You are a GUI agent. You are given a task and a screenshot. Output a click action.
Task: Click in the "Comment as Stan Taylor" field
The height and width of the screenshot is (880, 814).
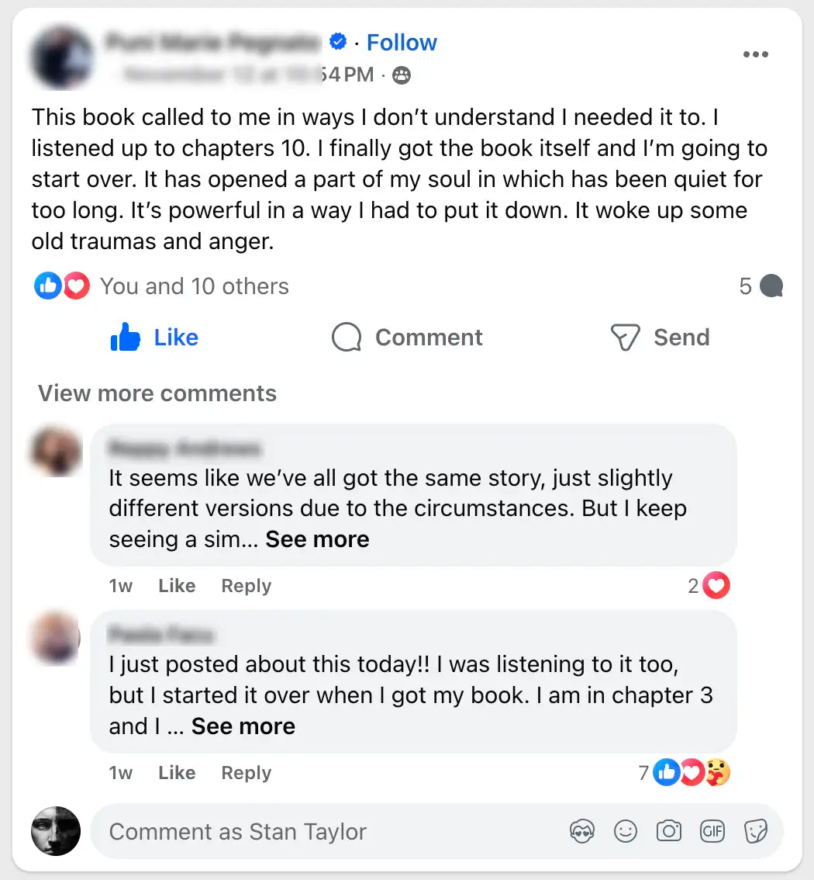[x=326, y=832]
